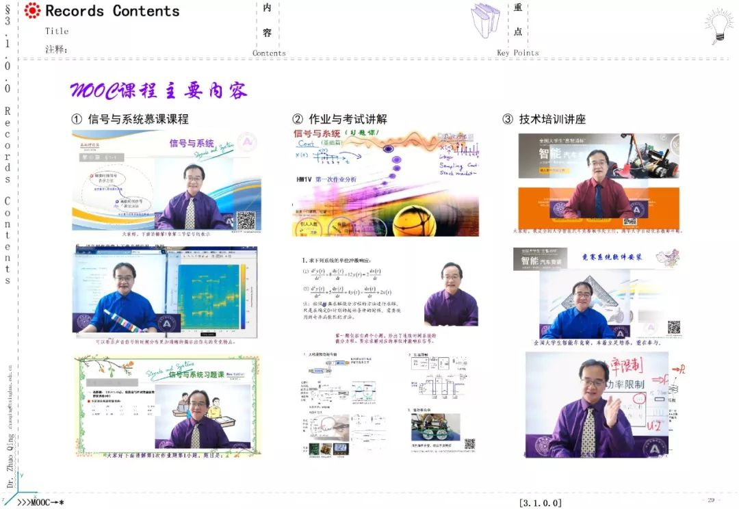The width and height of the screenshot is (739, 509).
Task: Open the spectrogram lecture thumbnail with blue shirt
Action: coord(165,291)
